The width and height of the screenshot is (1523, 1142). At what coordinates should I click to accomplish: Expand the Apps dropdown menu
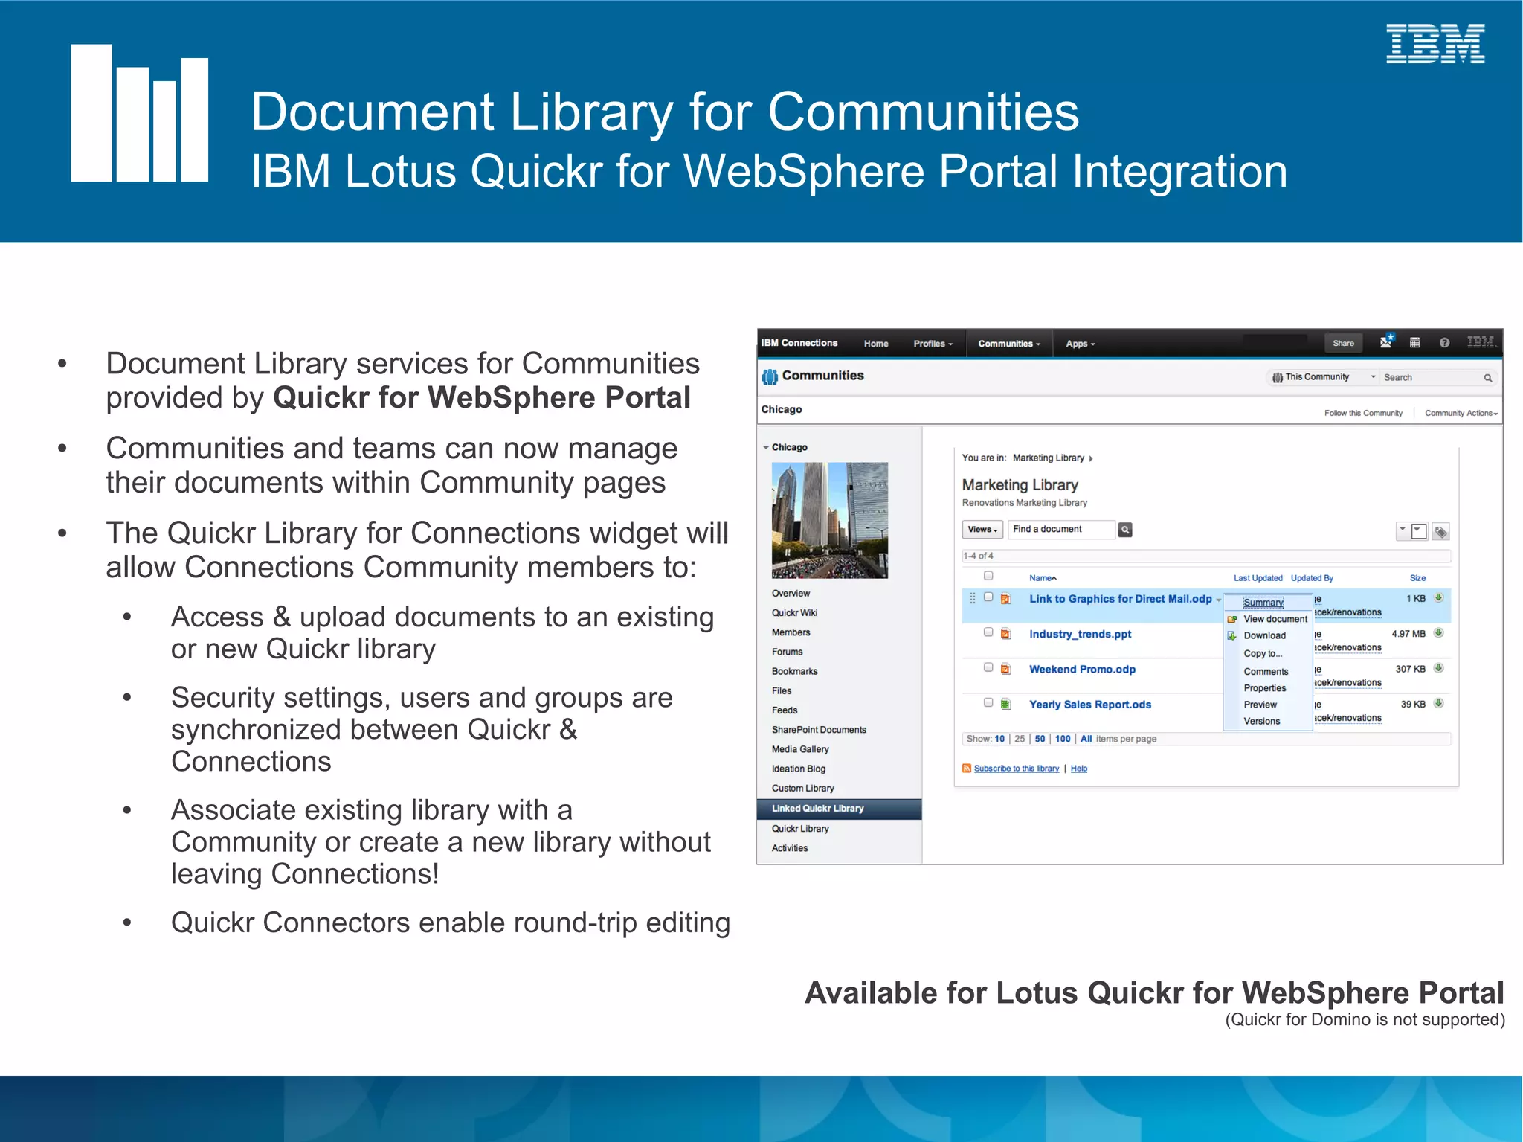coord(1080,344)
